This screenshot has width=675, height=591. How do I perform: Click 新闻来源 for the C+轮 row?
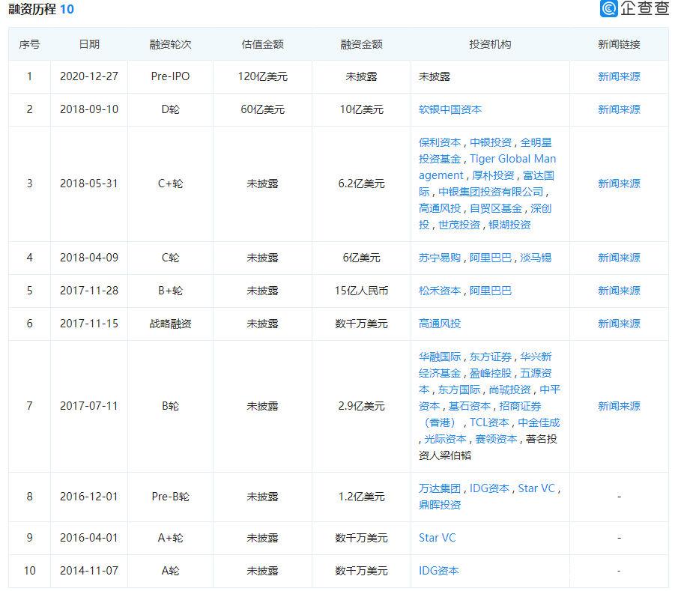click(619, 184)
